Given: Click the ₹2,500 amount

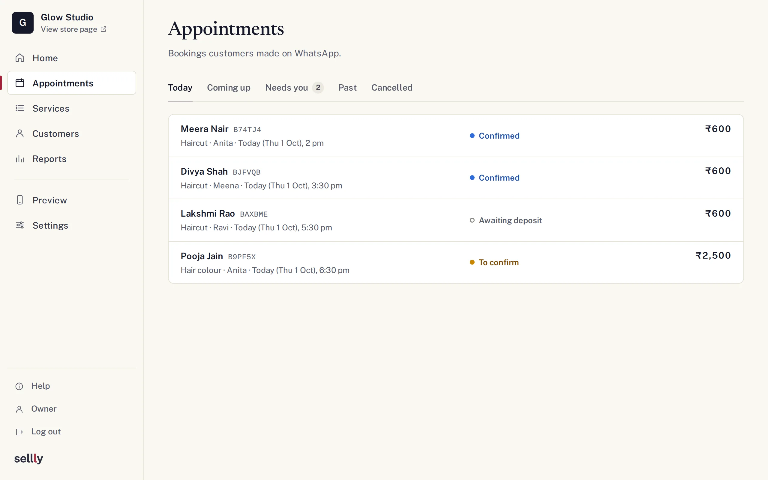Looking at the screenshot, I should (713, 256).
